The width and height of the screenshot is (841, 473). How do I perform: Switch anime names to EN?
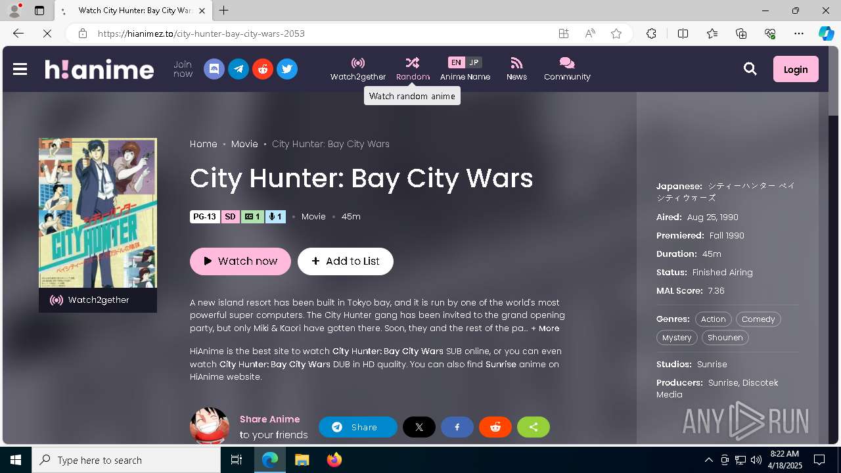[x=456, y=62]
